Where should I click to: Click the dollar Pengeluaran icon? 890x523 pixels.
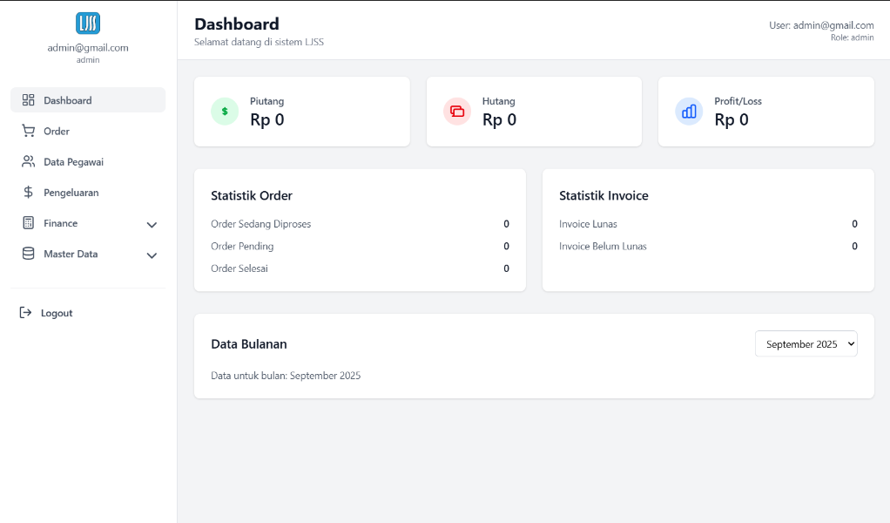pyautogui.click(x=28, y=192)
